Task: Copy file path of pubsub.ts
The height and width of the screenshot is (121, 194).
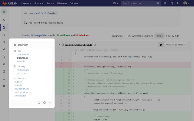Action: 95,45
